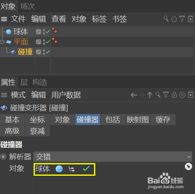This screenshot has width=195, height=194.
Task: Open the 解析器 交错 dropdown
Action: [x=113, y=157]
